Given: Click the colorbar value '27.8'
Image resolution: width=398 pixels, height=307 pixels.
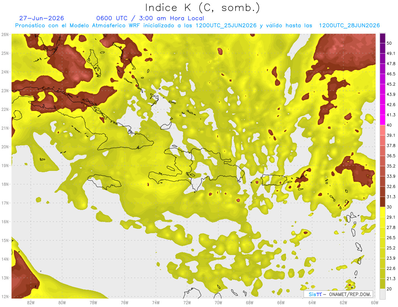Looking at the screenshot, I should 391,228.
